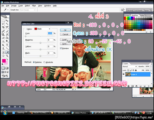Reset default foreground and background colors
The image size is (154, 120).
(3, 64)
